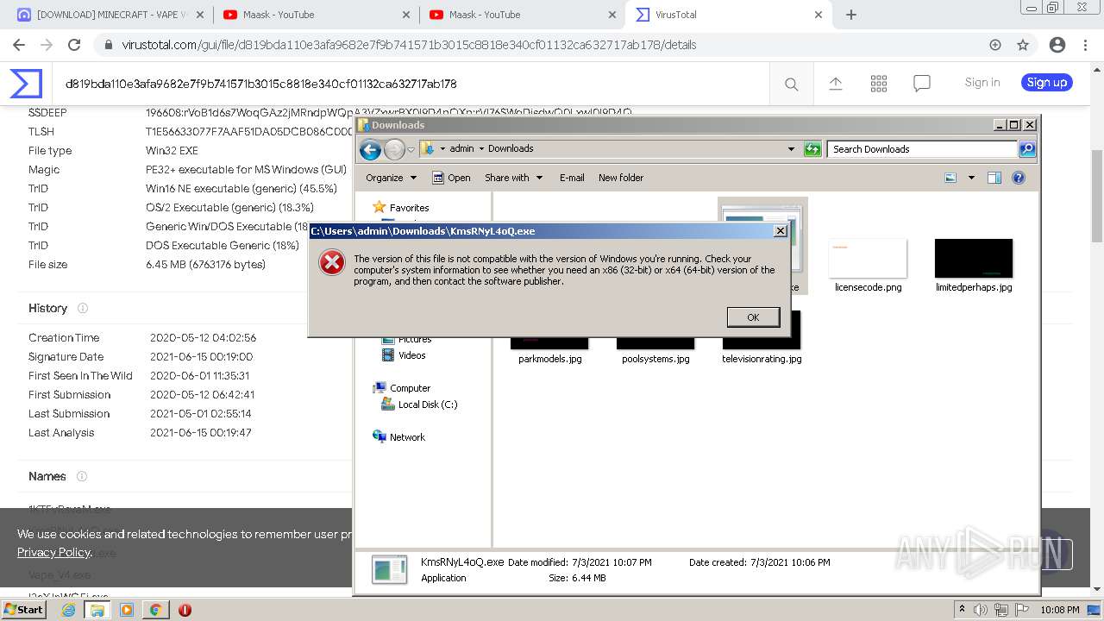
Task: Open the Privacy Policy link
Action: tap(53, 552)
